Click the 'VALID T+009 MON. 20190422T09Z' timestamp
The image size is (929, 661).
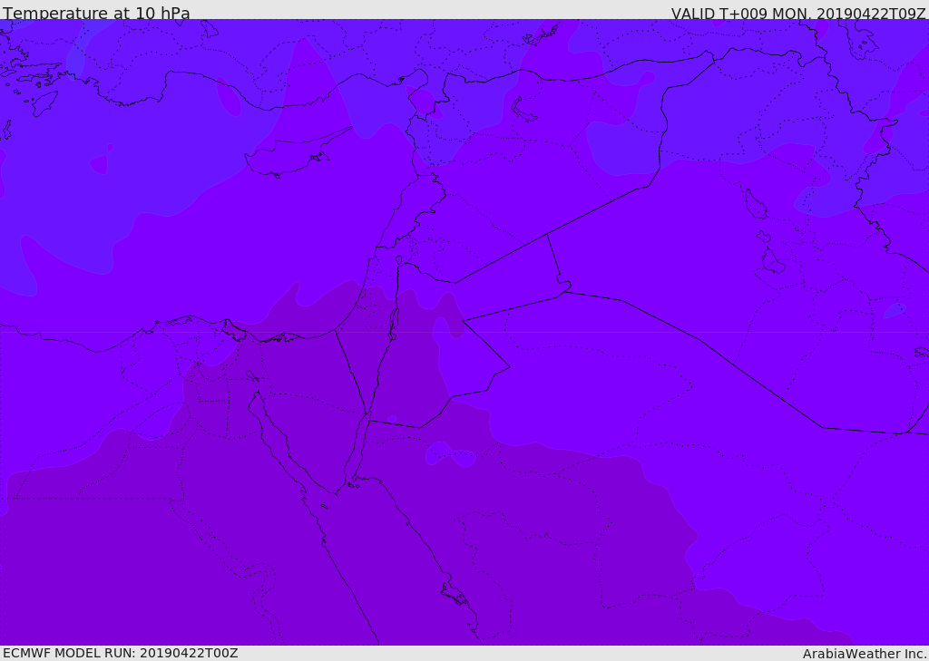click(x=798, y=14)
